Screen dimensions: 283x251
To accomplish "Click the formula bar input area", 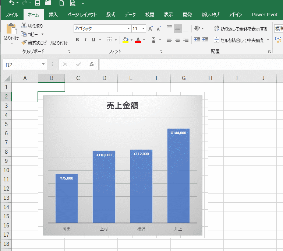I will pos(191,65).
